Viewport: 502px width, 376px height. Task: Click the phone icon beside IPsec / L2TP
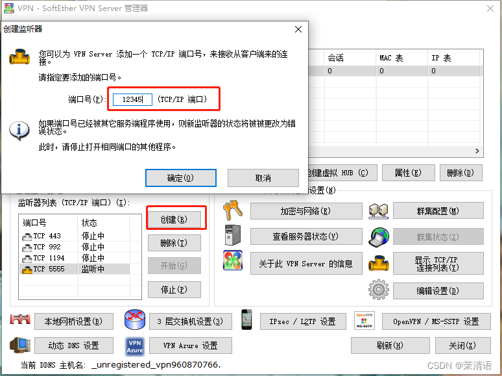click(x=246, y=320)
